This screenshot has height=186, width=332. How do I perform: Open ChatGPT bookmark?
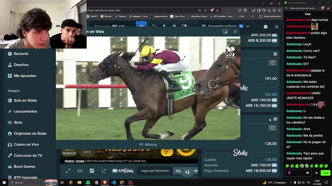92,16
